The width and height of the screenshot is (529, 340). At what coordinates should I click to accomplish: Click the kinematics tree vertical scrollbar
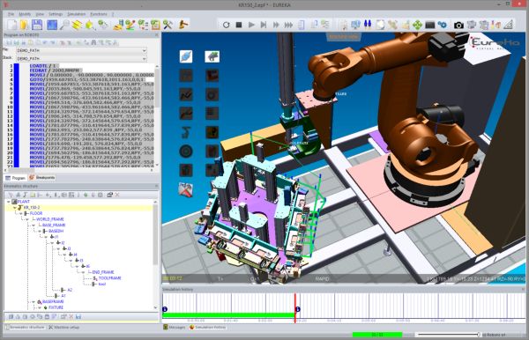tap(155, 255)
